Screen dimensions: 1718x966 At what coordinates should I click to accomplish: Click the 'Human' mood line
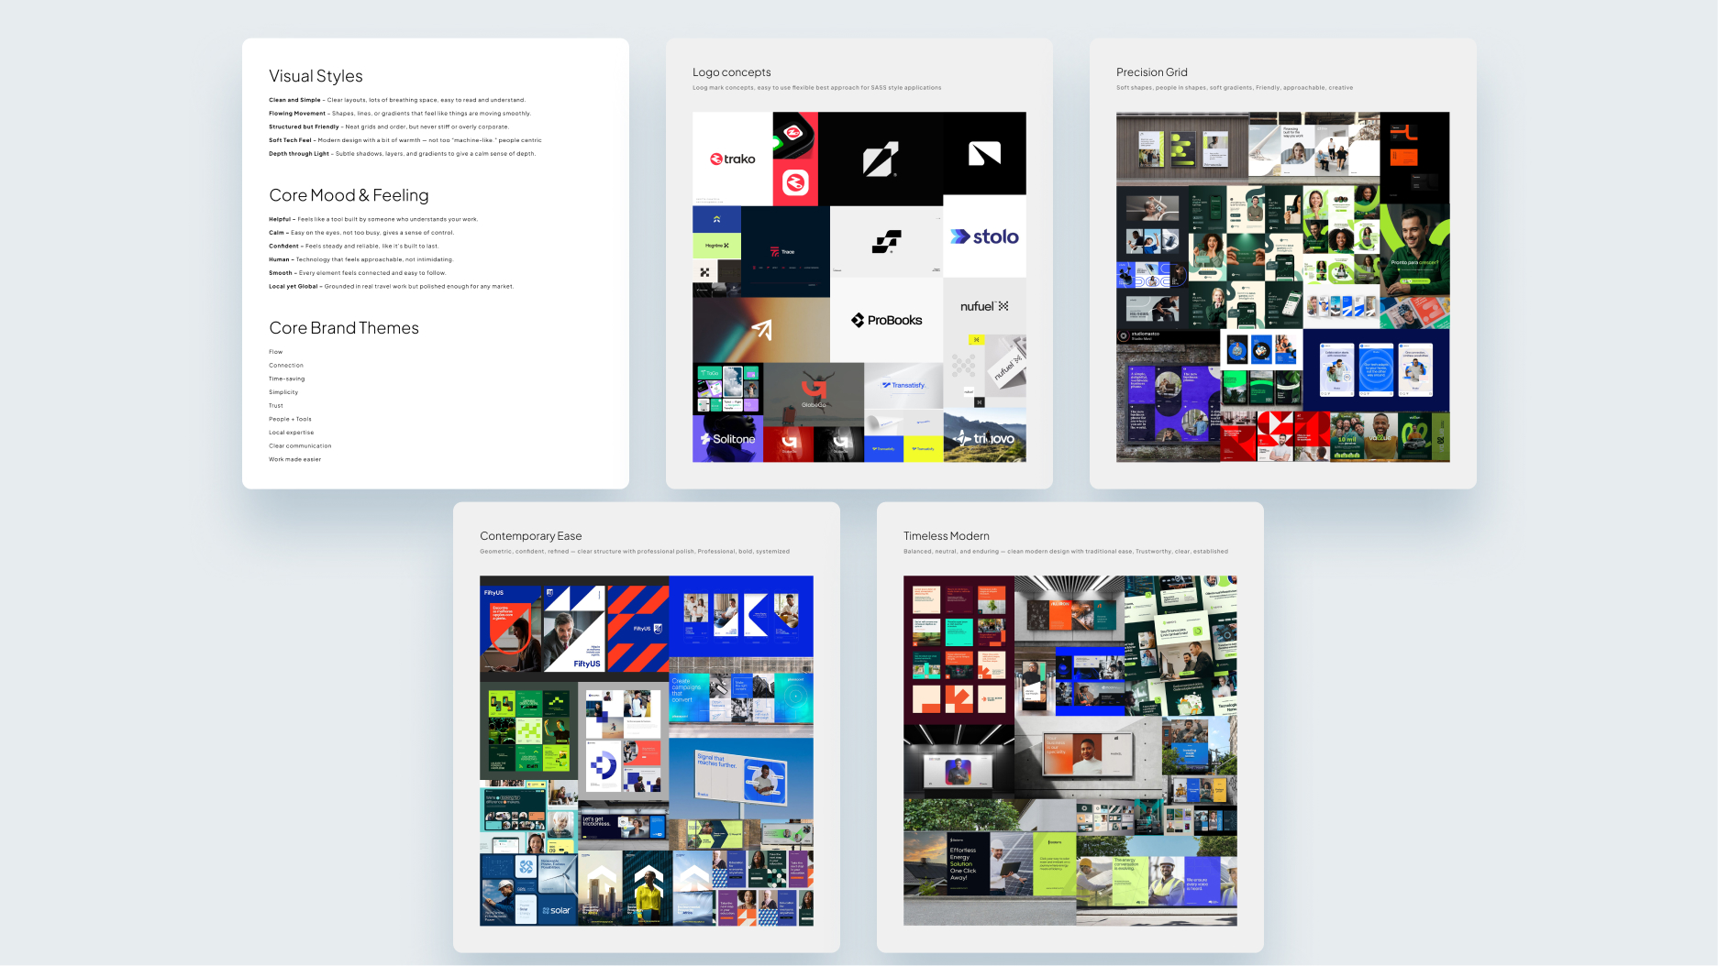click(361, 259)
